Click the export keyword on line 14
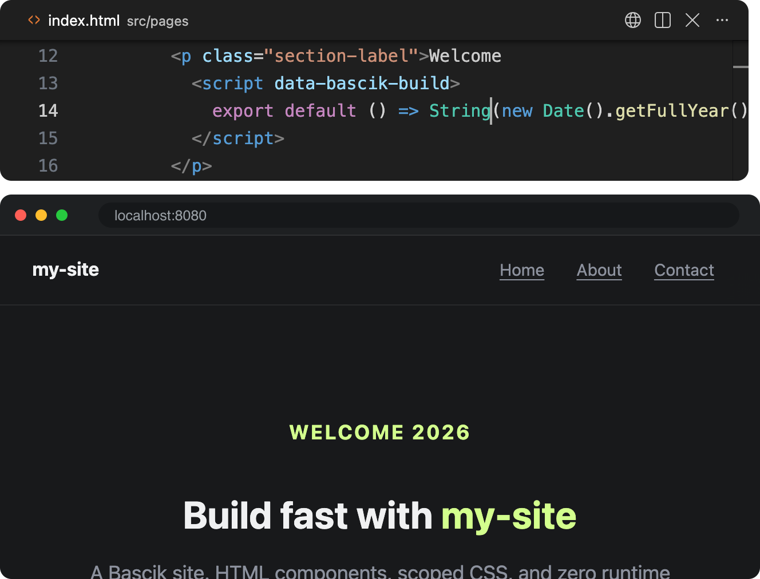Viewport: 760px width, 579px height. tap(243, 111)
